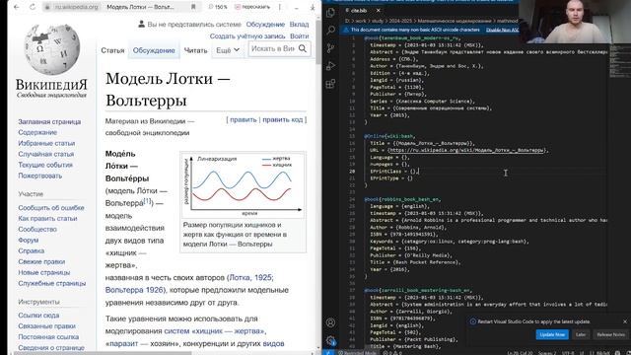Open browser three-dot menu
Viewport: 631px width, 355px height.
(280, 7)
